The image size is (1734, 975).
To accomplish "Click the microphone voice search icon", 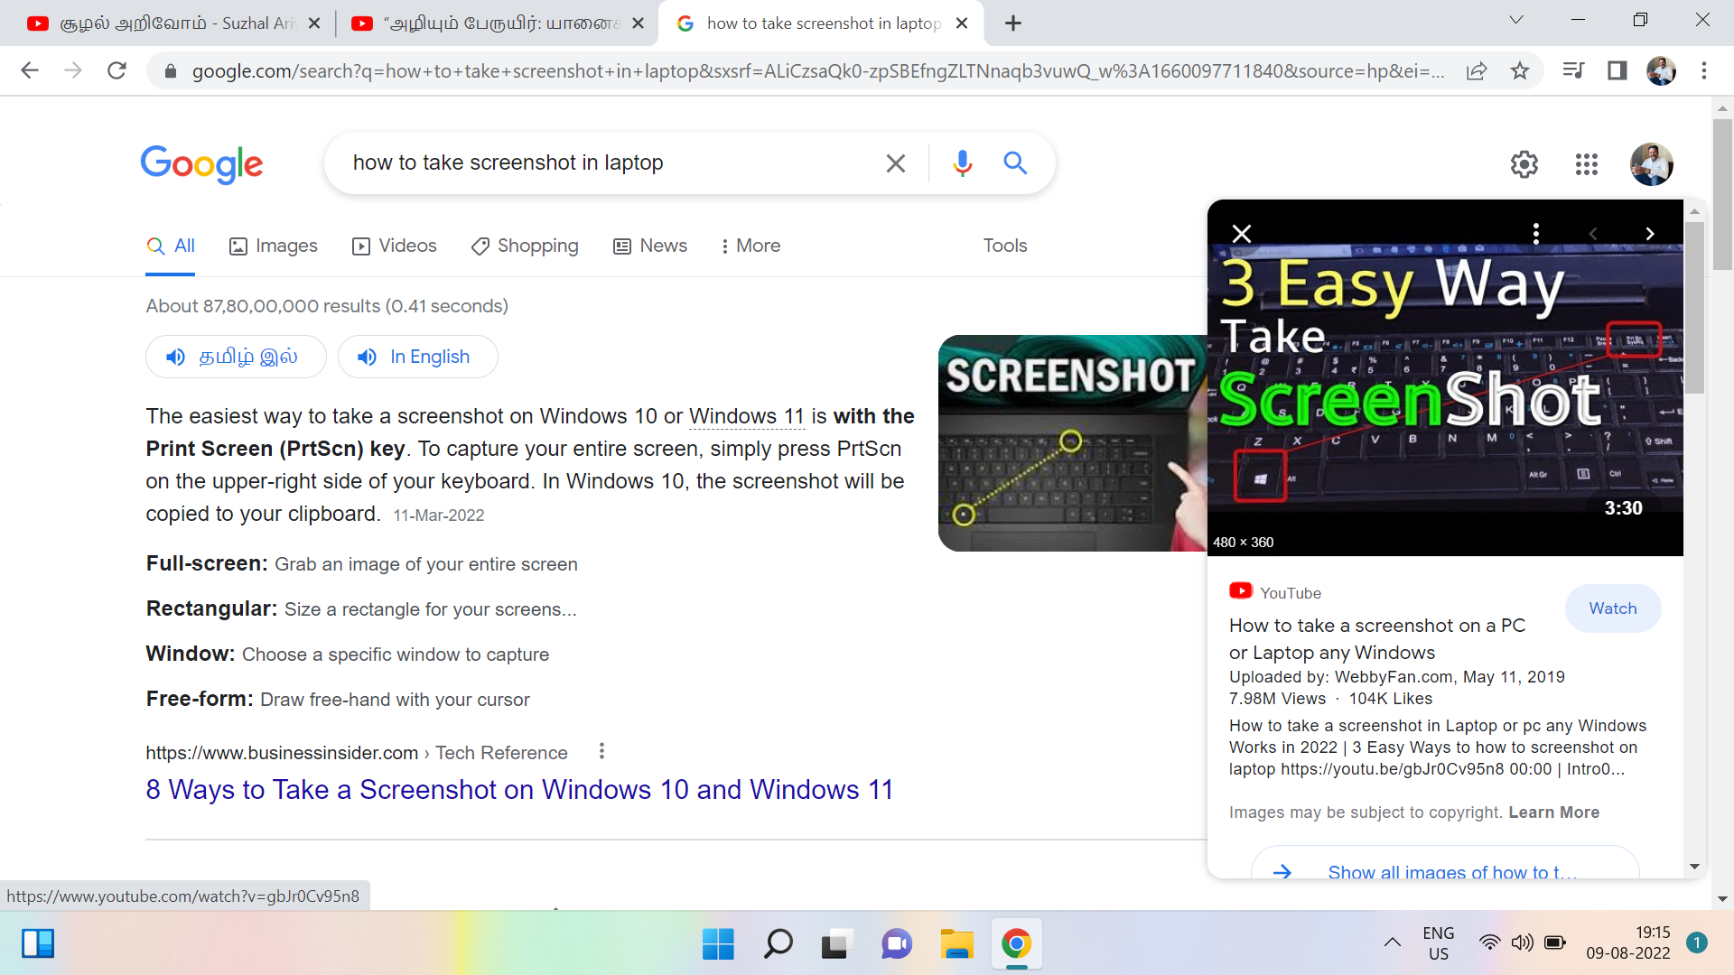I will (962, 163).
